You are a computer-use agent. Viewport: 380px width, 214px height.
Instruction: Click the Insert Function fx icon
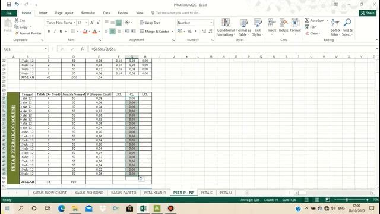[x=82, y=49]
